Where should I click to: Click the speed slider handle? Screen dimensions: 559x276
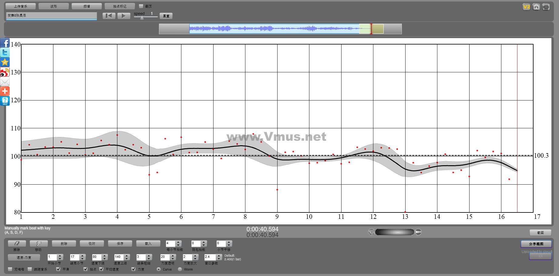142,18
